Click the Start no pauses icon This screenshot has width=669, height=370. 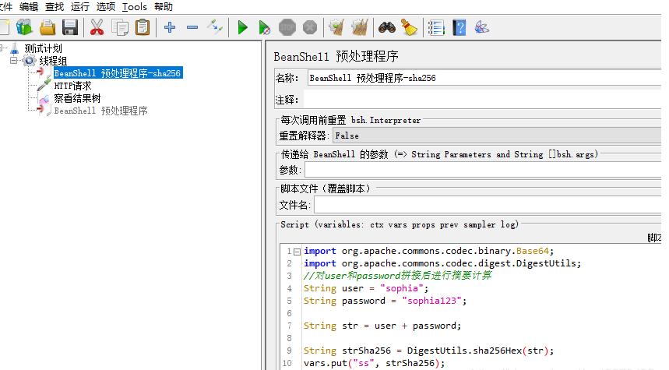click(x=265, y=28)
